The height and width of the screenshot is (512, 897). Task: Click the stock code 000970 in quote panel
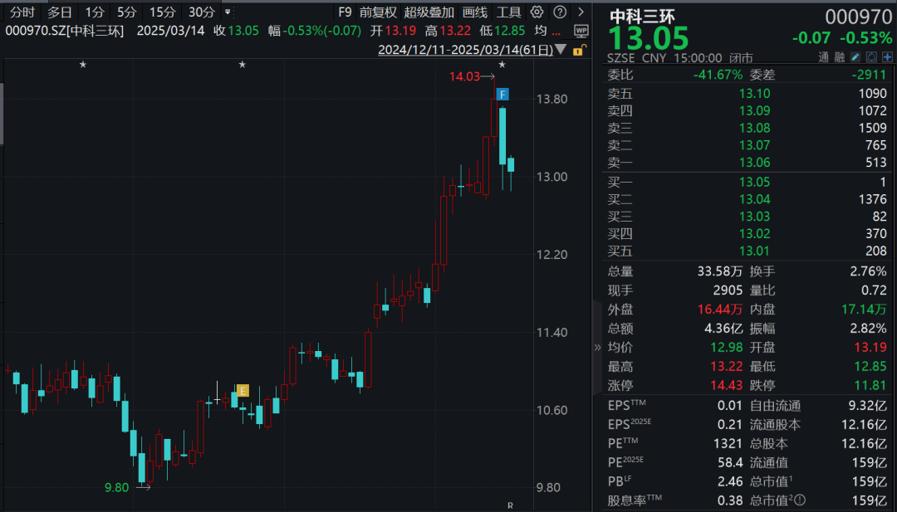858,17
